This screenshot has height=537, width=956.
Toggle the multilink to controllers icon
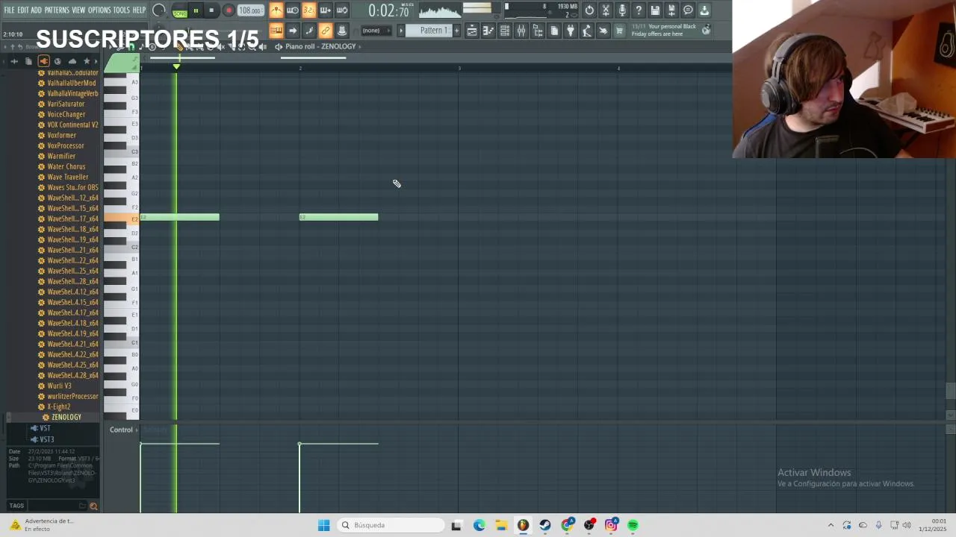(x=326, y=31)
